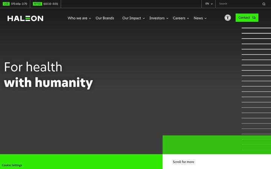The image size is (271, 169).
Task: Click the For health heading
Action: [33, 67]
